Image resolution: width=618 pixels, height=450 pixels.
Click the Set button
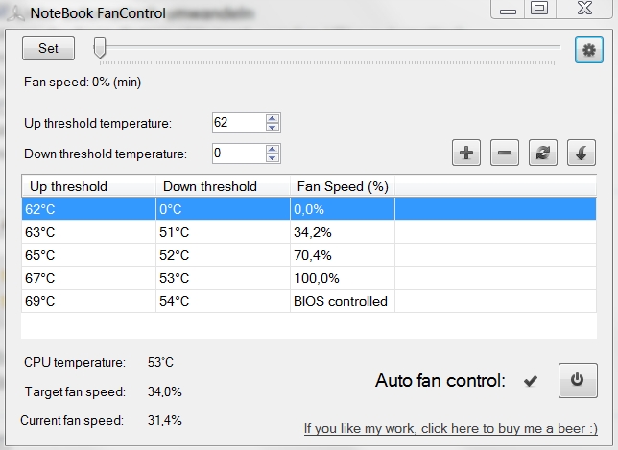tap(49, 49)
